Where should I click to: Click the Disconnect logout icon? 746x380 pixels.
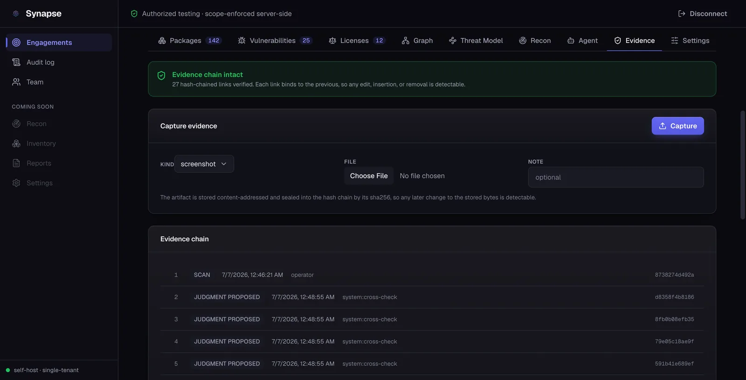[x=682, y=14]
